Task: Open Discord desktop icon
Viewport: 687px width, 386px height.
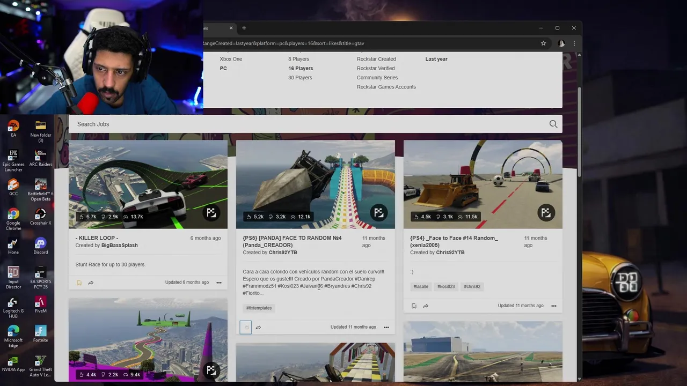Action: pyautogui.click(x=41, y=246)
